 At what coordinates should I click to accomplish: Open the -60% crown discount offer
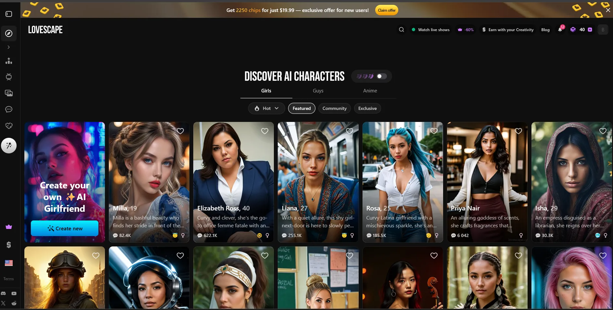click(x=466, y=30)
